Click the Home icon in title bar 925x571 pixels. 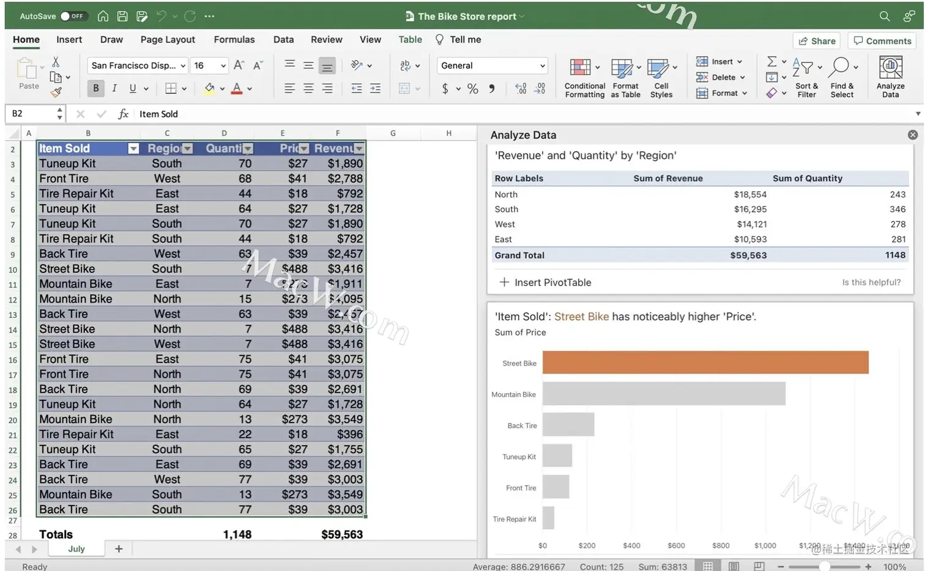click(x=103, y=17)
